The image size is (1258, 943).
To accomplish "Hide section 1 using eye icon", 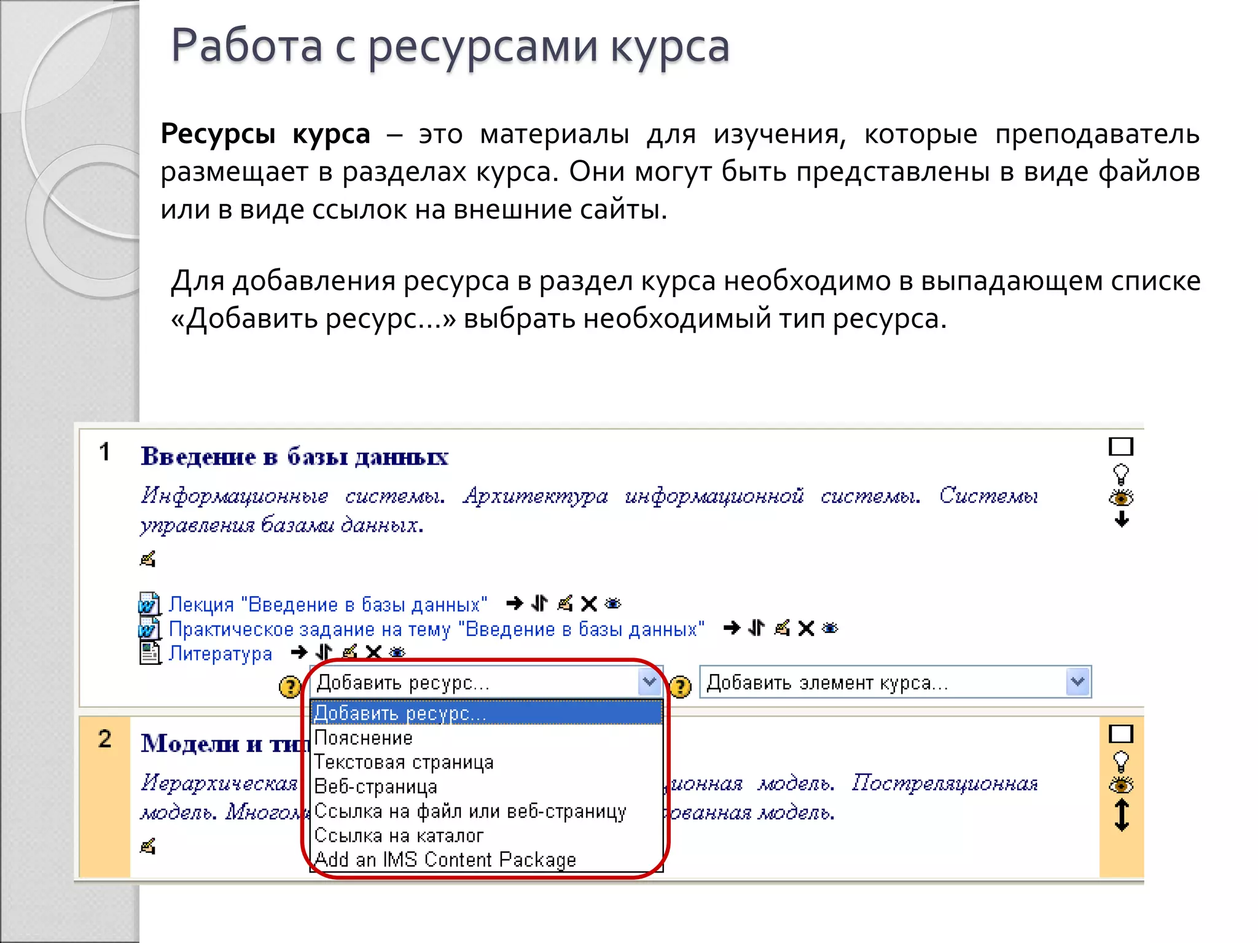I will pos(1121,497).
